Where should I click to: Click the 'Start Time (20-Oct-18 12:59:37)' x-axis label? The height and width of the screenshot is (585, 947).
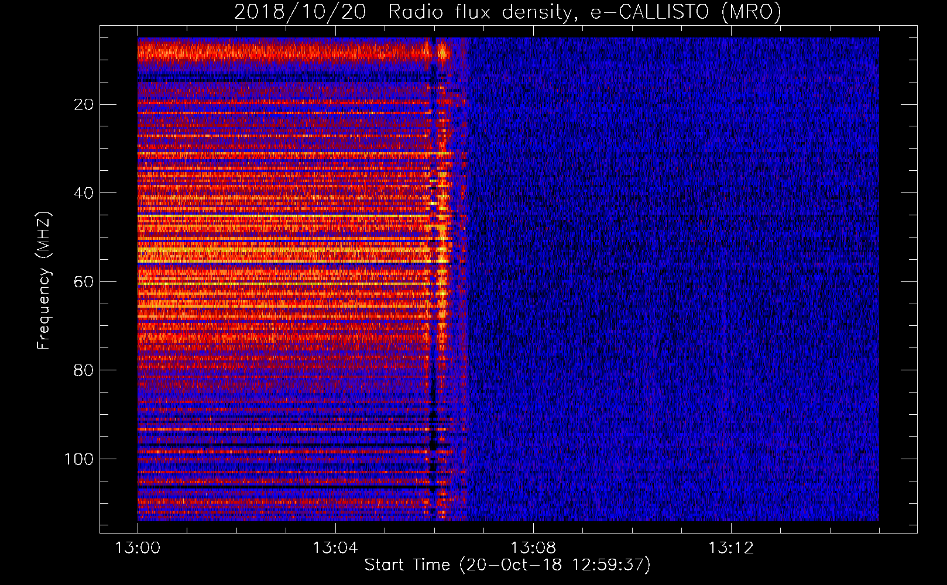507,565
